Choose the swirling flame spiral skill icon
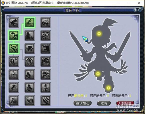The width and height of the screenshot is (145, 114). pyautogui.click(x=14, y=74)
